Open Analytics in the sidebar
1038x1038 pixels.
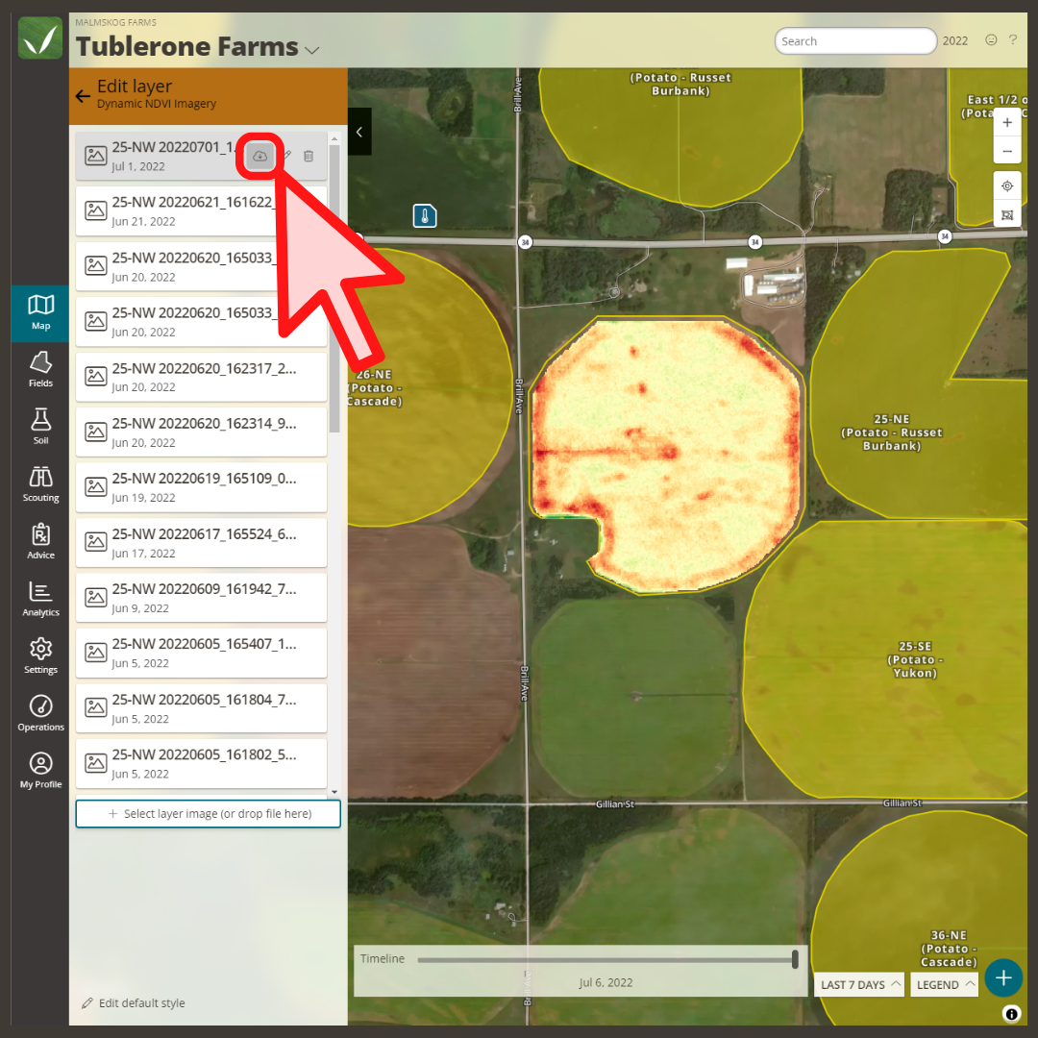[40, 599]
